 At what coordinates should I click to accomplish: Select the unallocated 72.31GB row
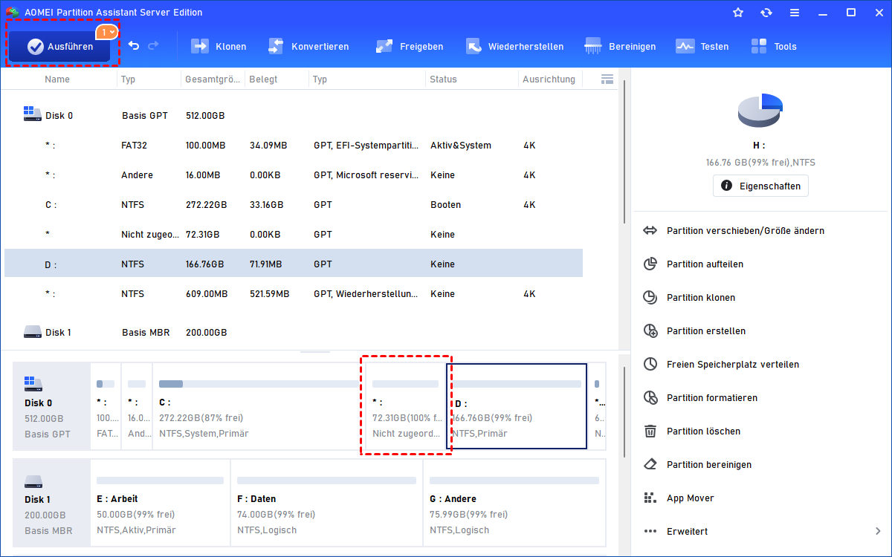coord(294,235)
